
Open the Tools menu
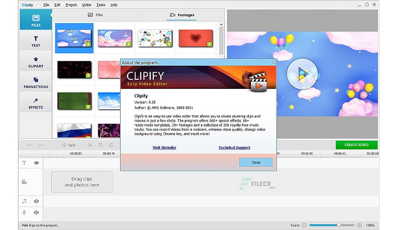[101, 5]
